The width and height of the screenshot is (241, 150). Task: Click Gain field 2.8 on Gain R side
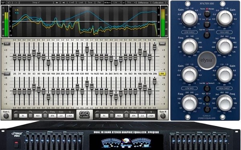click(x=142, y=116)
